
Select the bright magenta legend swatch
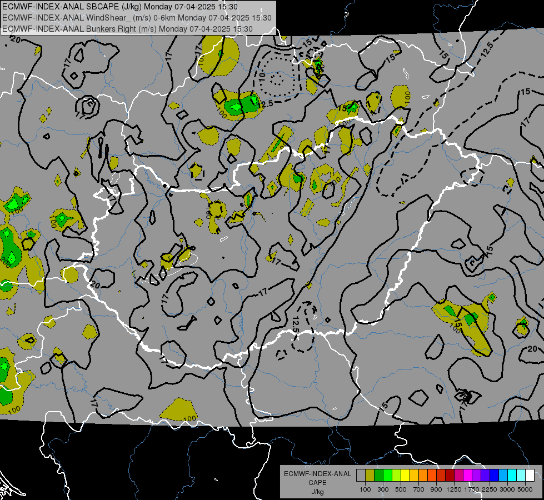tap(468, 476)
